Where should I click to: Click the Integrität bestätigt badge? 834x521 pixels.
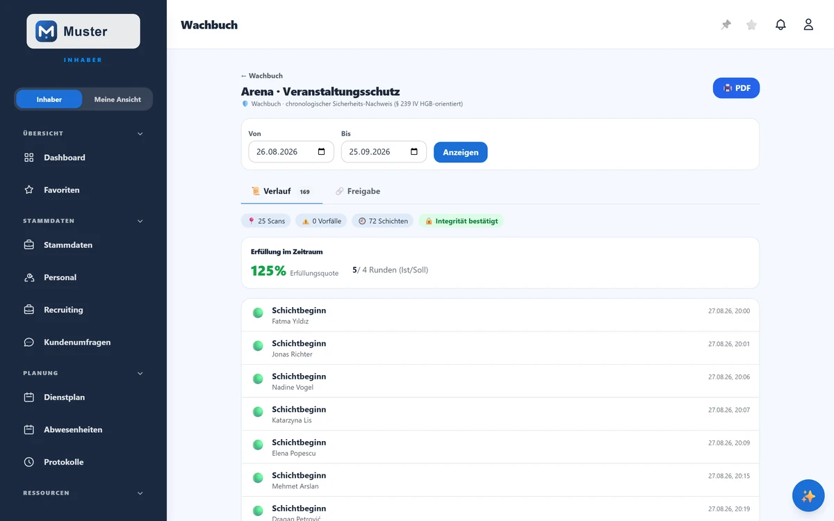tap(461, 221)
